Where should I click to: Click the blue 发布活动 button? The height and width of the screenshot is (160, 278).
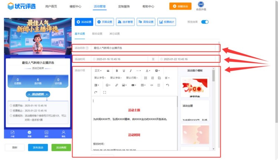coord(38,147)
